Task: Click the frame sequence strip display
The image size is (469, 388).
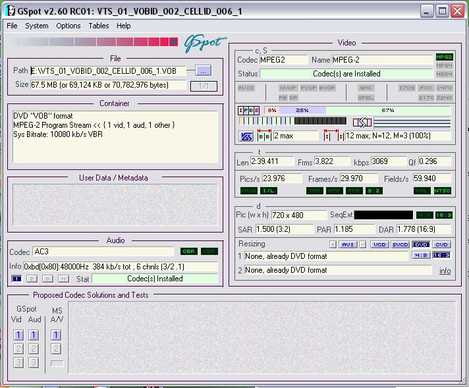Action: pos(292,121)
